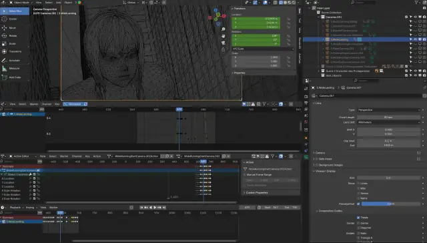427x243 pixels.
Task: Pick the Scale tool icon
Action: 5,43
